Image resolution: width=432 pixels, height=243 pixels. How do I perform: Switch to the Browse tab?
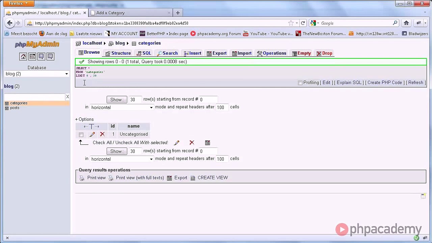coord(89,53)
